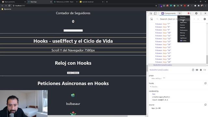Select the Pokemon key="8" tree row
The height and width of the screenshot is (117, 208).
click(162, 27)
